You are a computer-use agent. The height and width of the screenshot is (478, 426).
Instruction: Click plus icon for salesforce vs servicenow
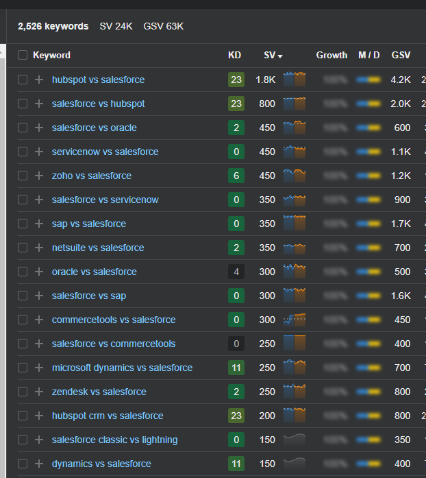pyautogui.click(x=39, y=200)
